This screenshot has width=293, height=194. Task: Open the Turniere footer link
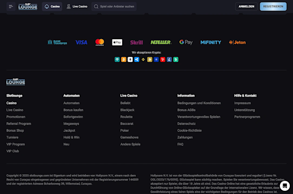click(x=12, y=138)
